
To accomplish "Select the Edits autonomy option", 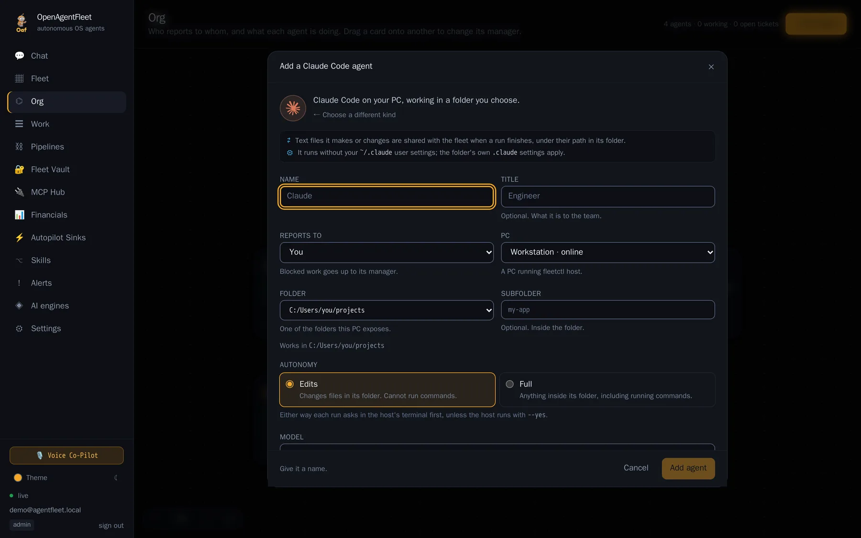I will coord(387,390).
